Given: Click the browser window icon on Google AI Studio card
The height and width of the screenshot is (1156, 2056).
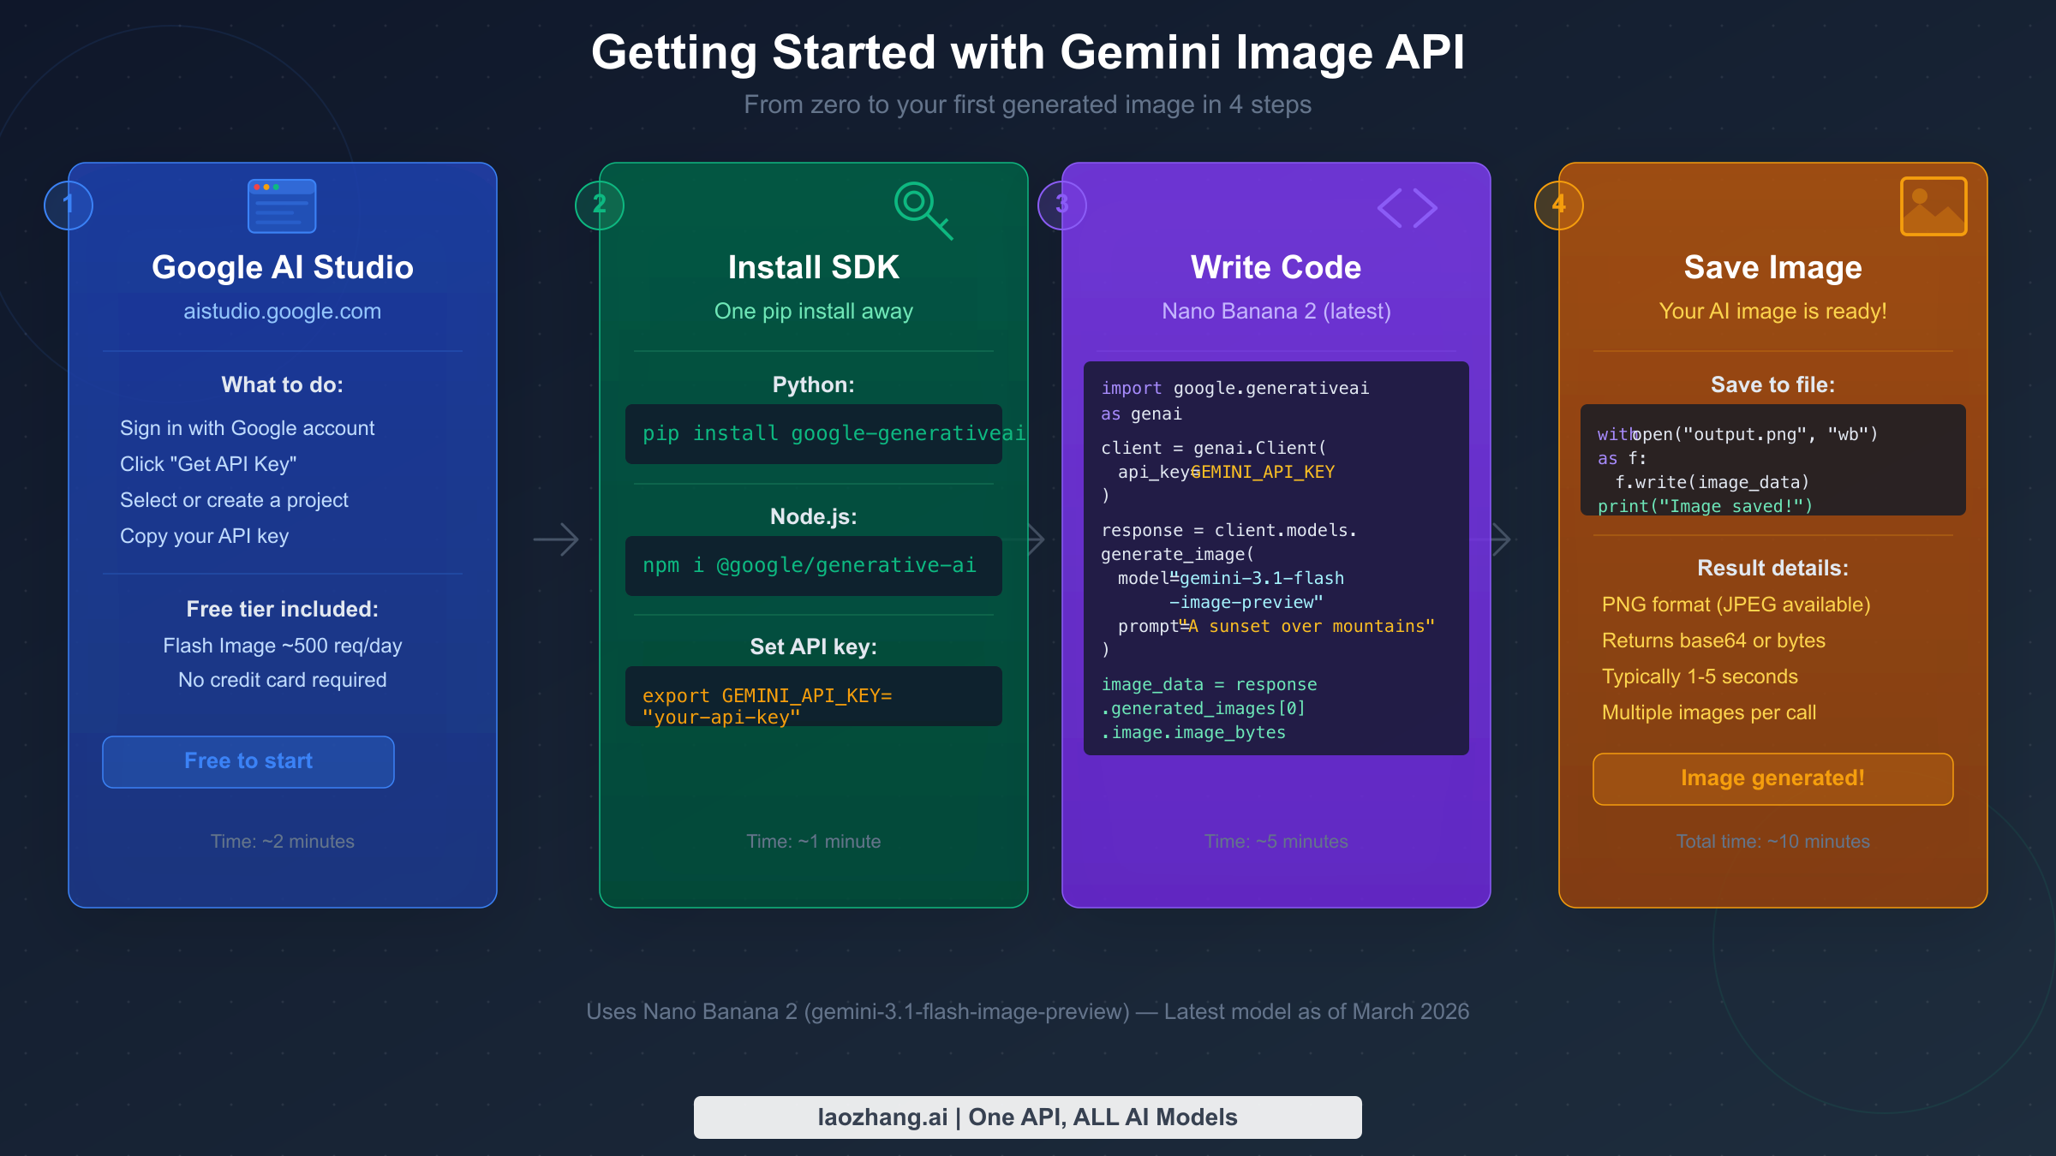Looking at the screenshot, I should [x=282, y=206].
